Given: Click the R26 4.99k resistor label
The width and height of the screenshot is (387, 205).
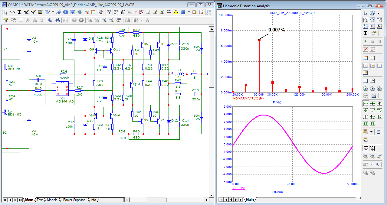Looking at the screenshot, I should (x=64, y=74).
